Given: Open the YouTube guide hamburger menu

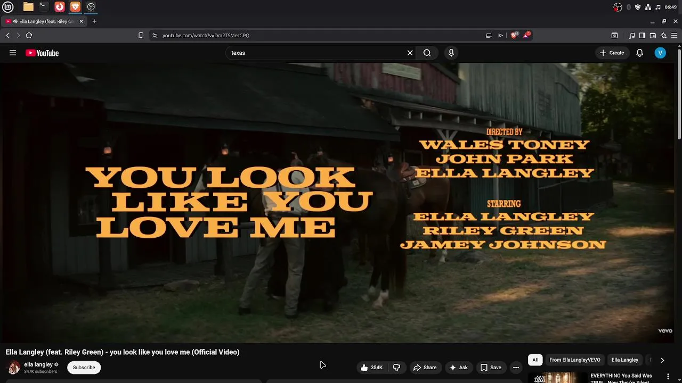Looking at the screenshot, I should (x=13, y=53).
